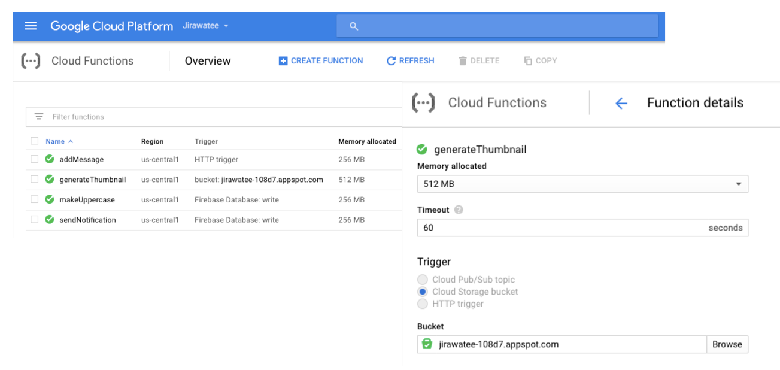Image resolution: width=780 pixels, height=370 pixels.
Task: Click the filter icon in the functions list
Action: [x=37, y=116]
